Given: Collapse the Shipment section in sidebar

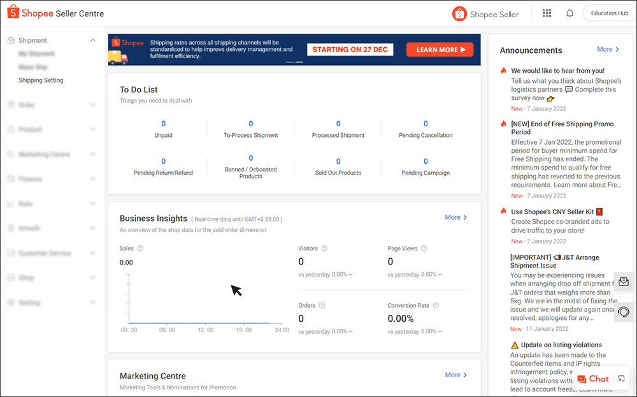Looking at the screenshot, I should (93, 40).
